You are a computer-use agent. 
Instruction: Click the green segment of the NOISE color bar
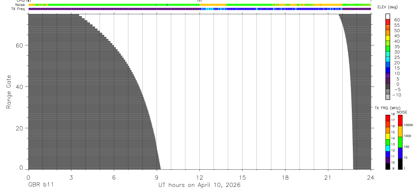click(x=400, y=142)
